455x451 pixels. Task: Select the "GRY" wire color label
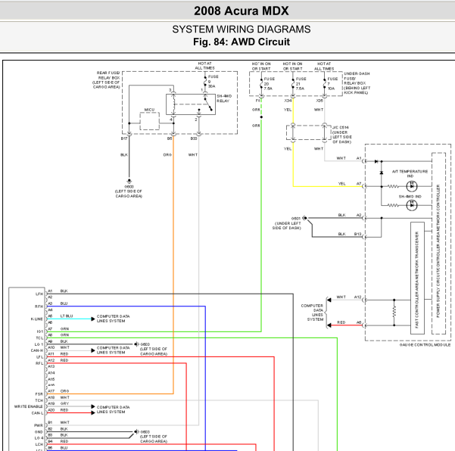click(x=64, y=403)
